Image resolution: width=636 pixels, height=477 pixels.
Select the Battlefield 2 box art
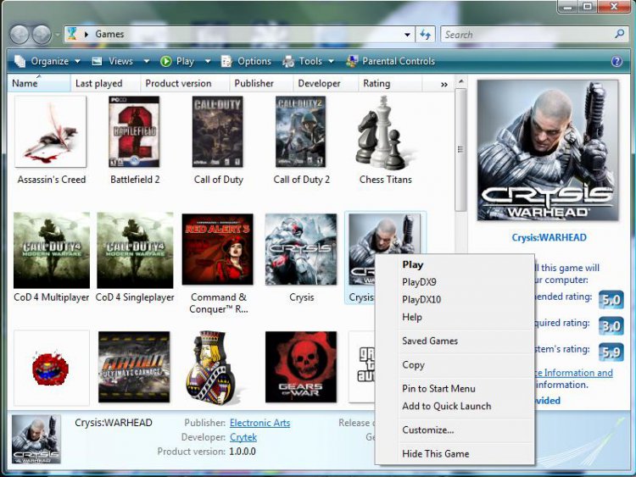pyautogui.click(x=134, y=131)
